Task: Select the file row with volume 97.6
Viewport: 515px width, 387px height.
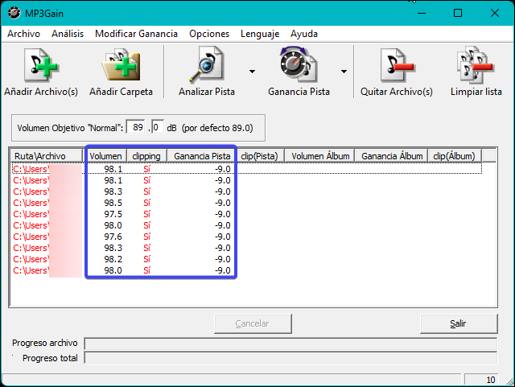Action: [247, 237]
